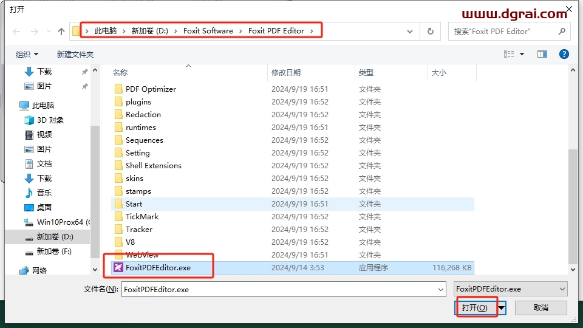Select the Tracker folder
This screenshot has width=583, height=328.
[139, 229]
